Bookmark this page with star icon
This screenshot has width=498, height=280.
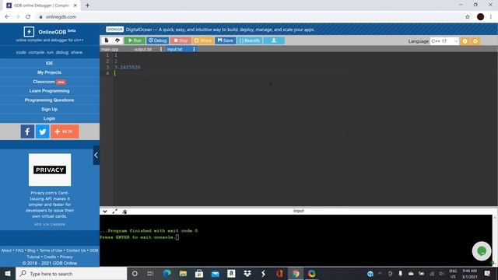click(x=468, y=17)
